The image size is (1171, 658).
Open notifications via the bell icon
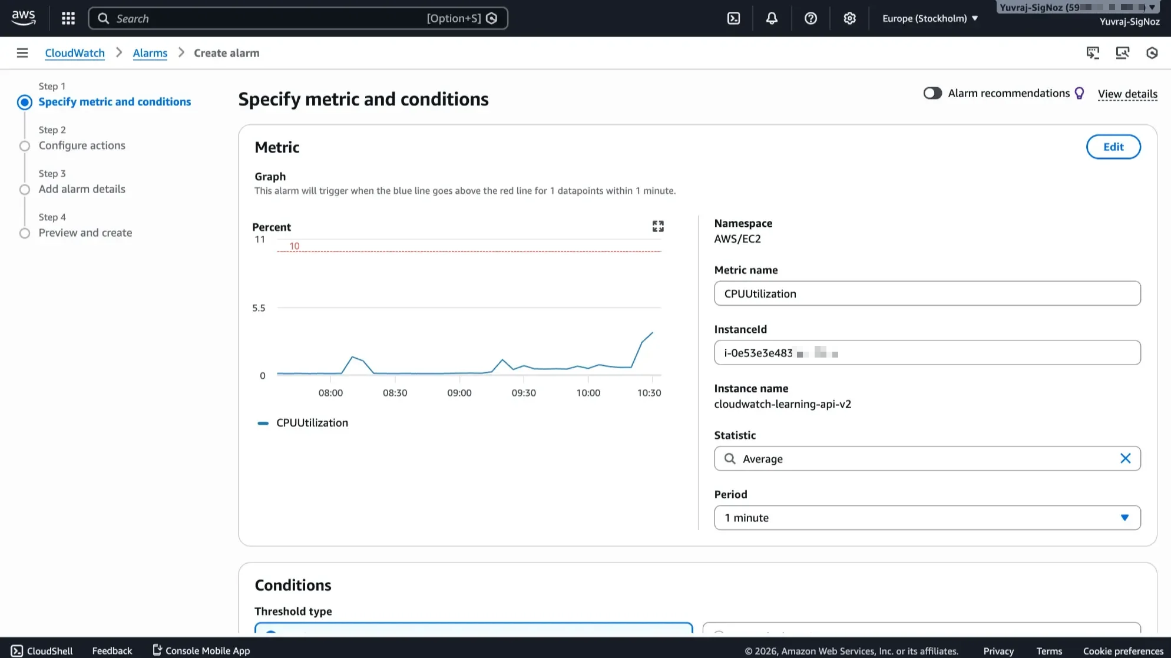[x=772, y=18]
